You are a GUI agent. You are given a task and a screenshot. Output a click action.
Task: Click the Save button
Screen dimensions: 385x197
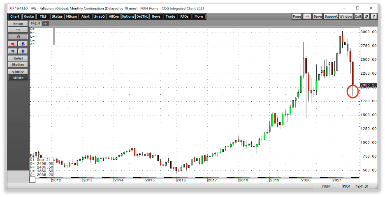coord(318,16)
